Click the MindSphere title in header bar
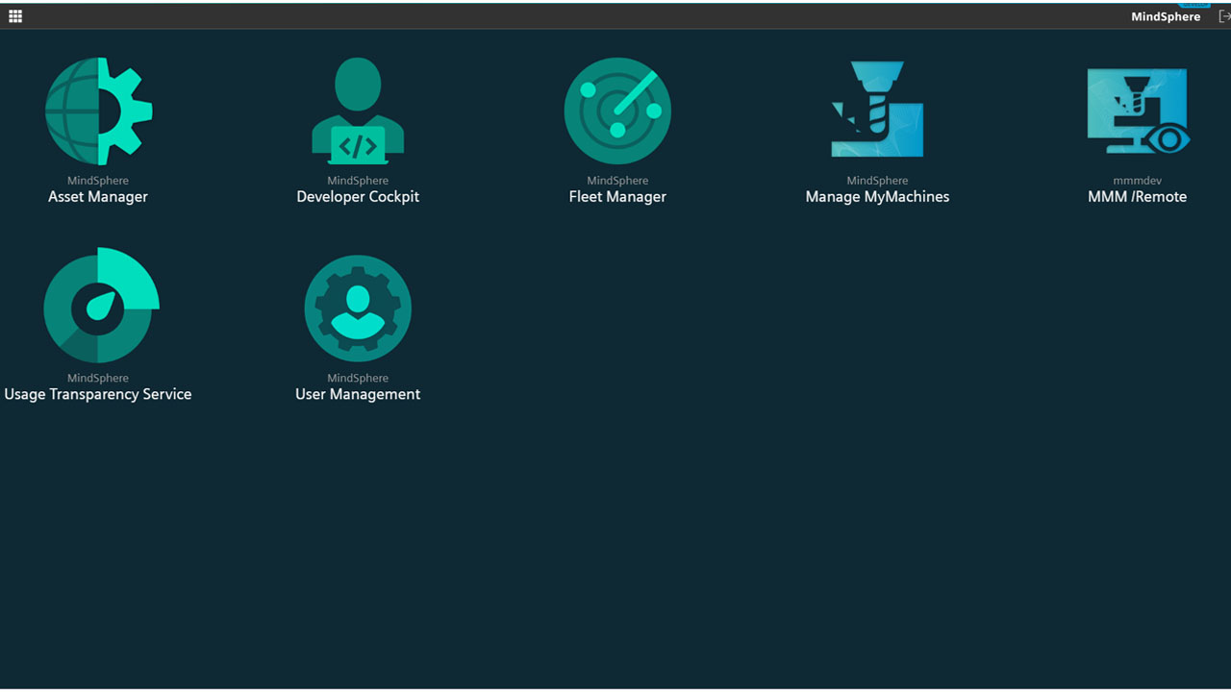Viewport: 1231px width, 692px height. pos(1166,17)
